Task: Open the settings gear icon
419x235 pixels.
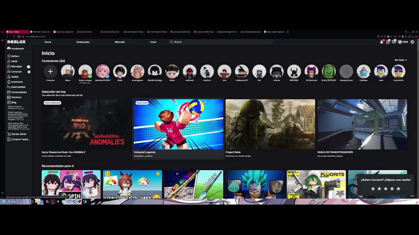Action: 412,42
